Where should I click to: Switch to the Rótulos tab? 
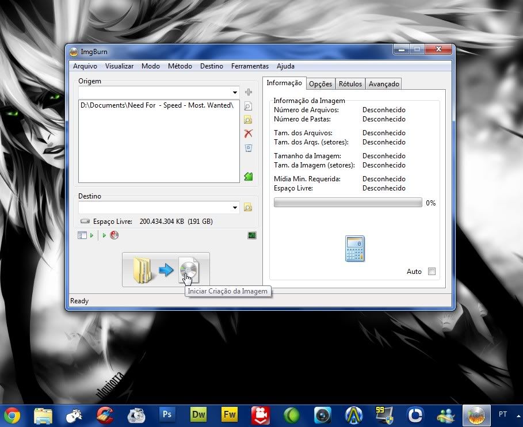pos(350,84)
